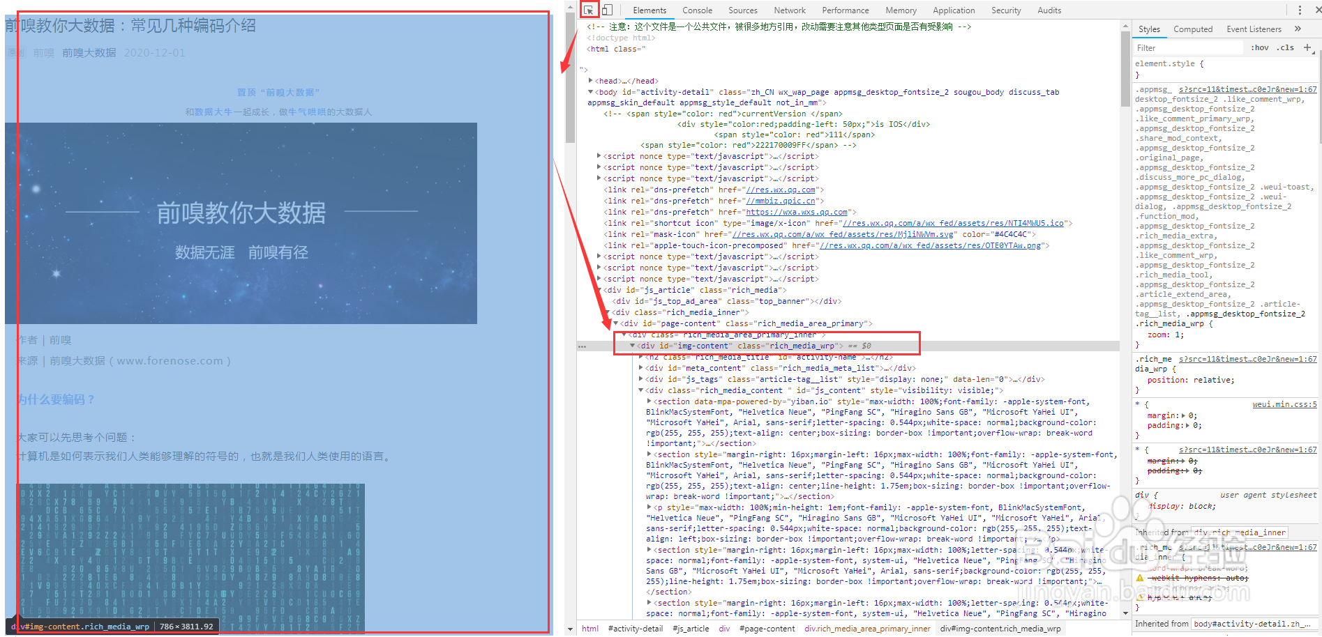Open the Audits tab
This screenshot has width=1322, height=637.
coord(1049,10)
